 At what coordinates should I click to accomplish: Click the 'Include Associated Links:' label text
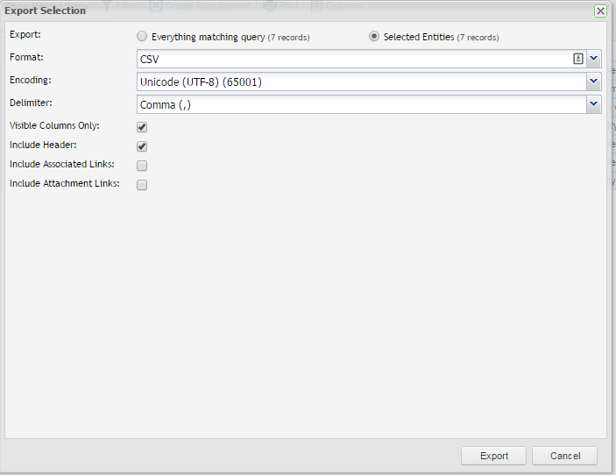(61, 165)
